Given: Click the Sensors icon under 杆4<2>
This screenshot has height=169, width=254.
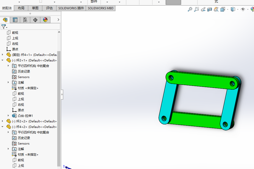Looking at the screenshot, I should click(14, 144).
